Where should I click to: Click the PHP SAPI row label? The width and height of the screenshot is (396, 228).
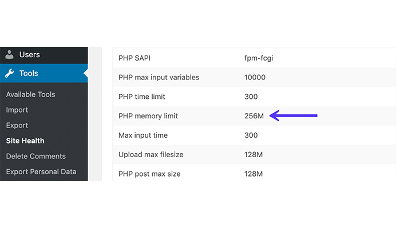(x=134, y=58)
